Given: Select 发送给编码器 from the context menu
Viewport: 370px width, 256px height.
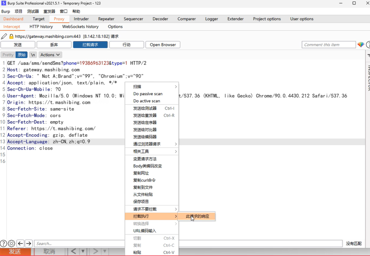Looking at the screenshot, I should tap(152, 137).
